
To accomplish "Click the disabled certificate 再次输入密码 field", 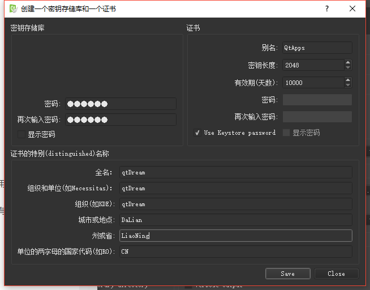I will coord(317,117).
